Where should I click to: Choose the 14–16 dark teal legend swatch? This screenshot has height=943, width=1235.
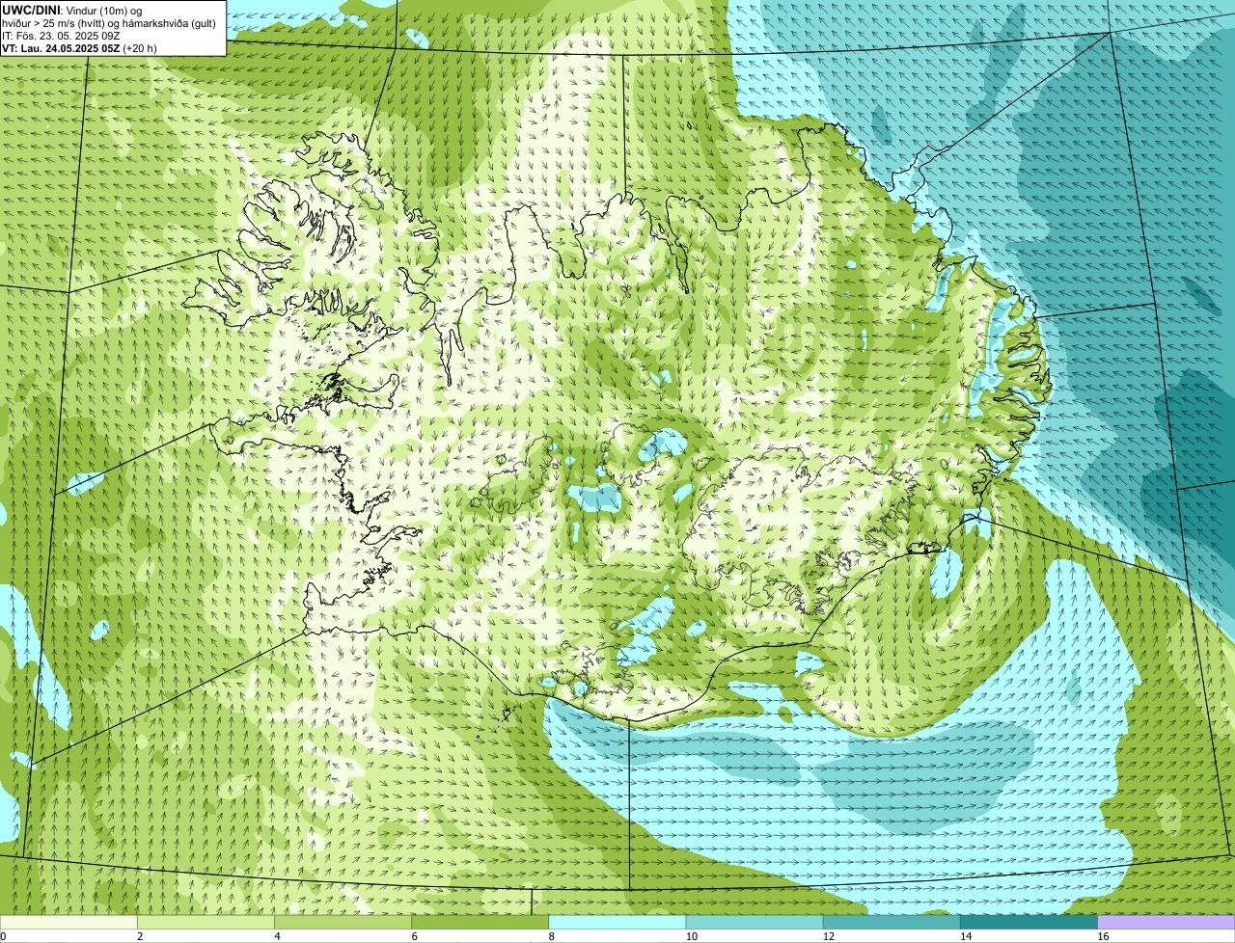1029,922
